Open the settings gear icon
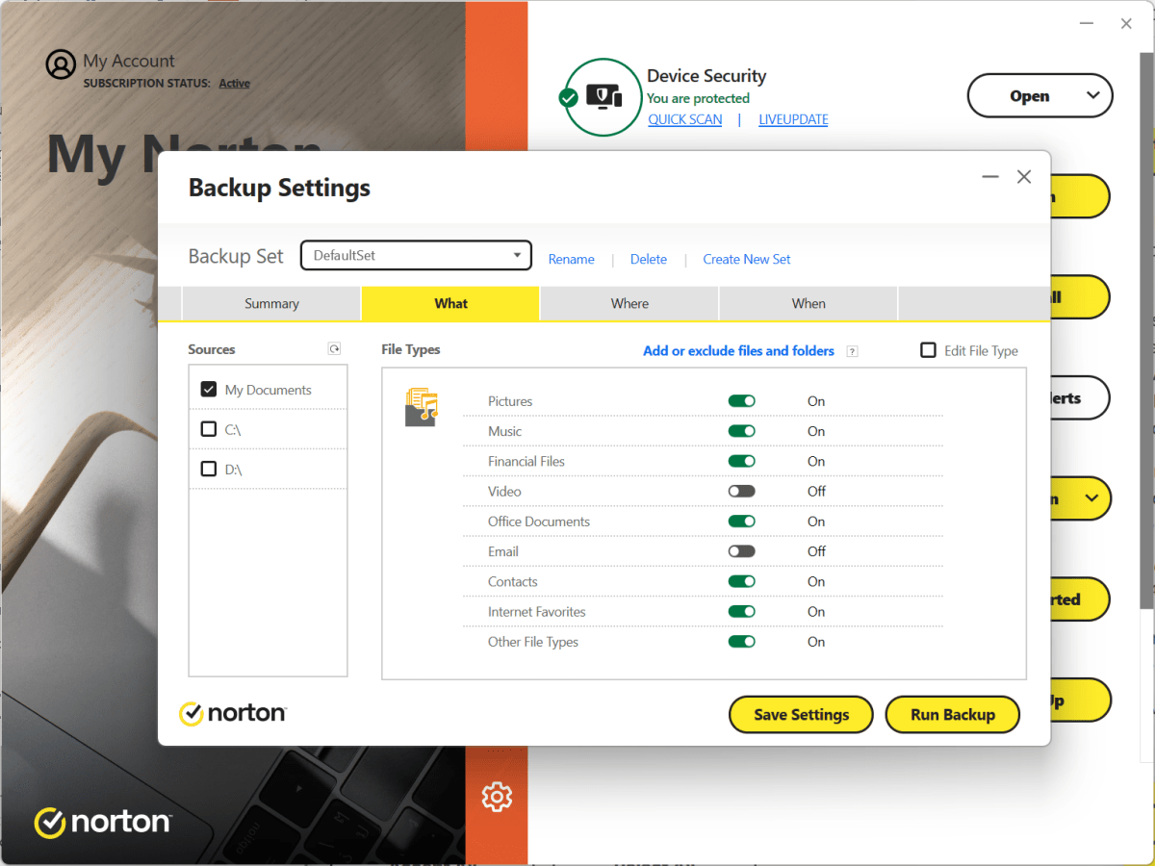Viewport: 1155px width, 866px height. click(x=497, y=797)
